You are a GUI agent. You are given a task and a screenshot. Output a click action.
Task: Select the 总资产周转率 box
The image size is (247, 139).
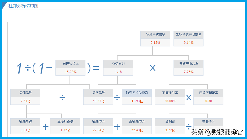209,97
